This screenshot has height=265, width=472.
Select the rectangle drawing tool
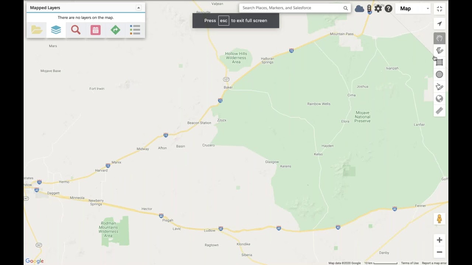click(440, 63)
